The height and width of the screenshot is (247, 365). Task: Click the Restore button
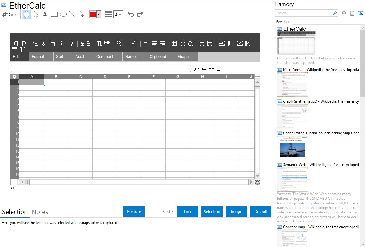134,211
